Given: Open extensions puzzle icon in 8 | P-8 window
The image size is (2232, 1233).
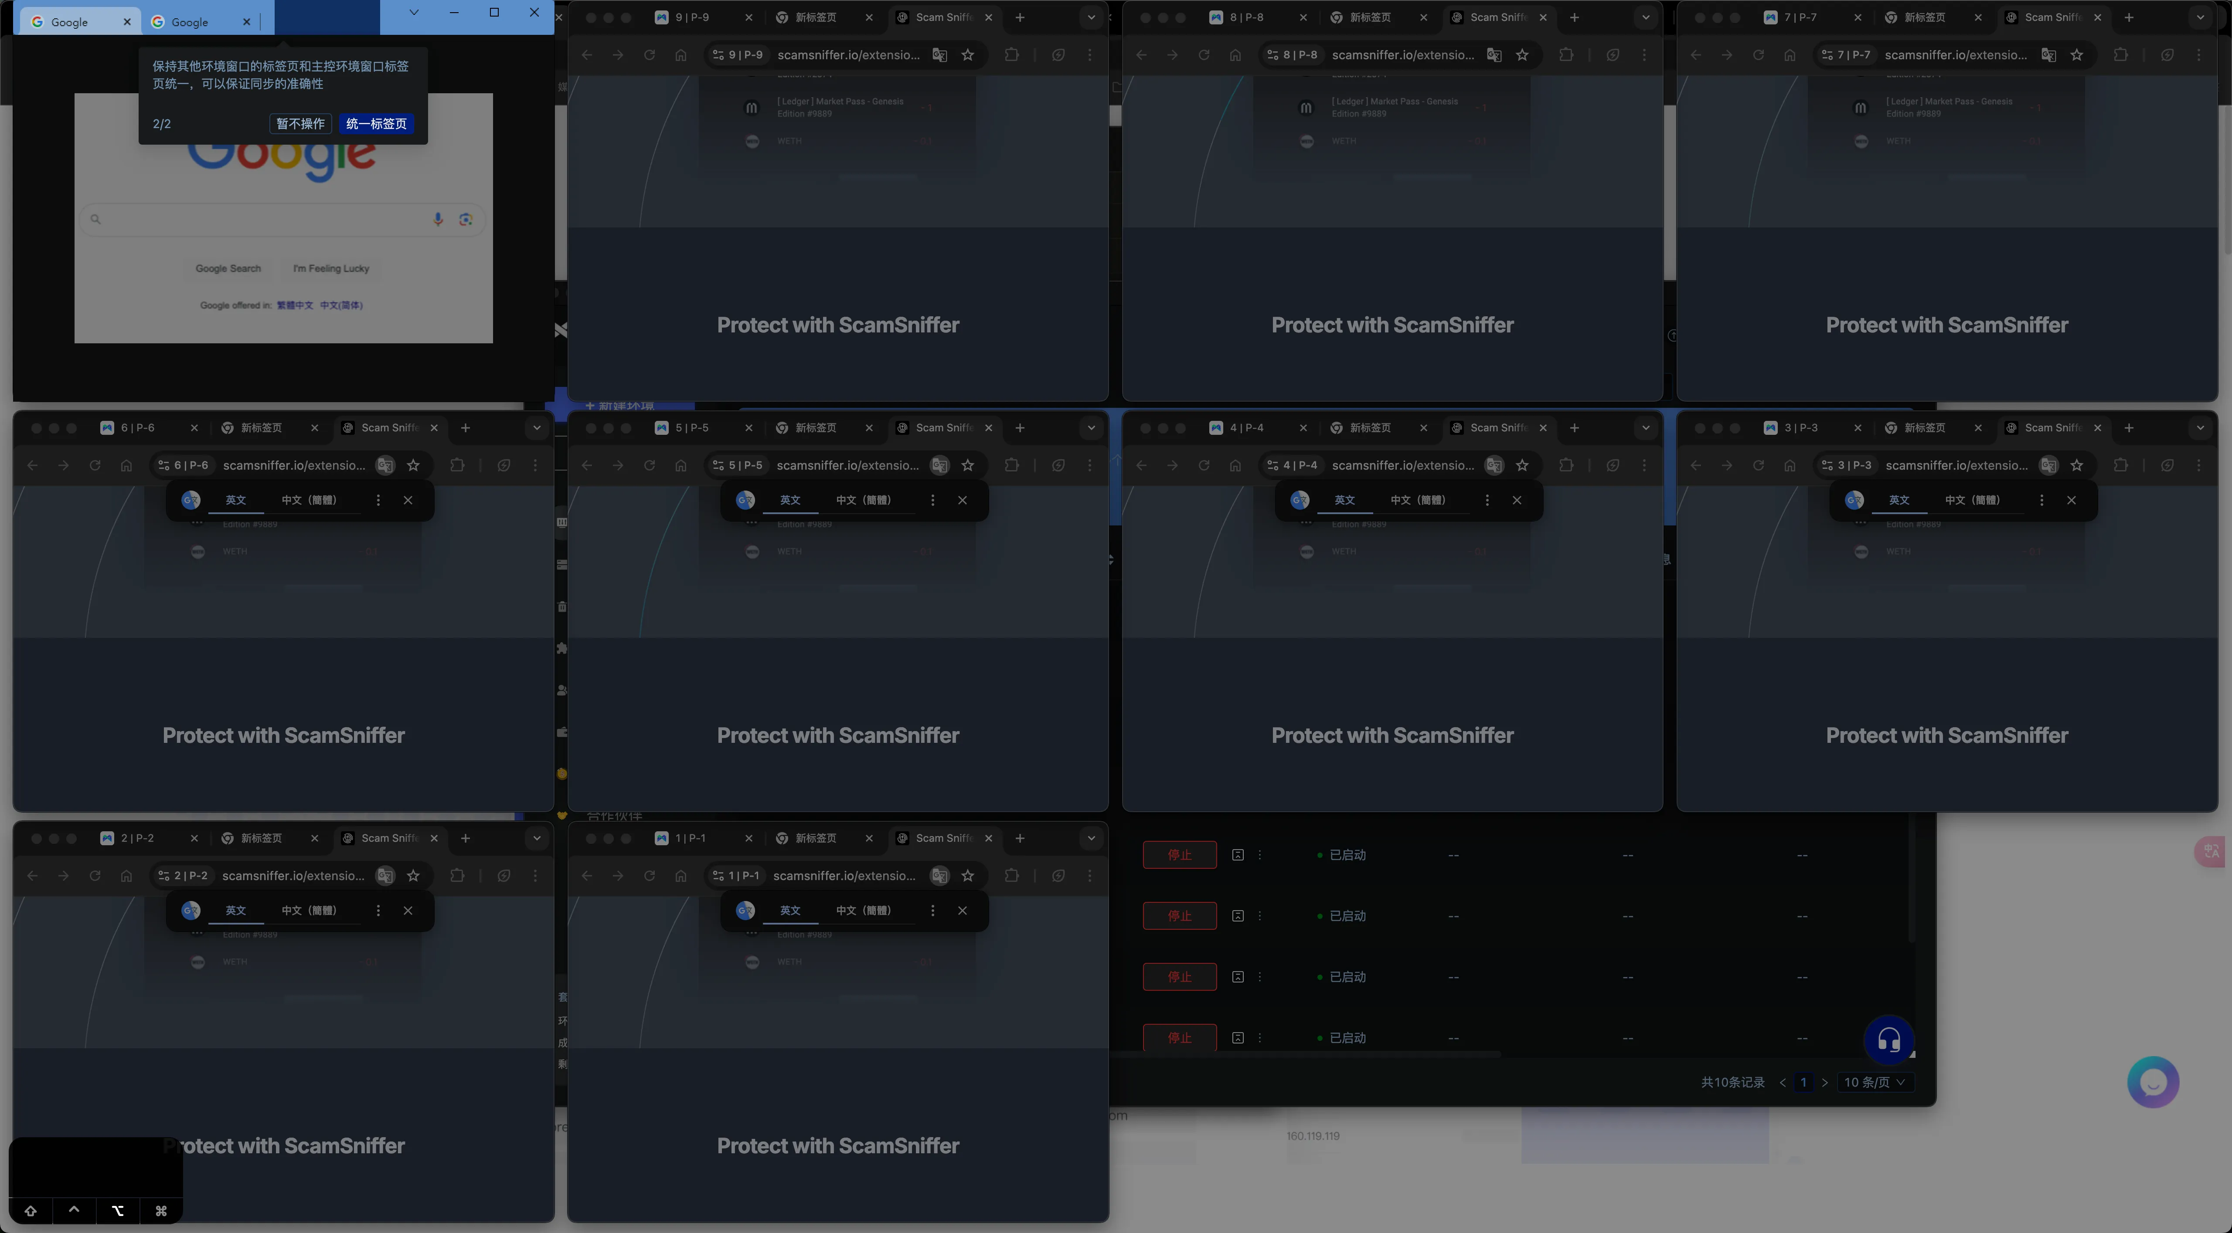Looking at the screenshot, I should point(1566,54).
